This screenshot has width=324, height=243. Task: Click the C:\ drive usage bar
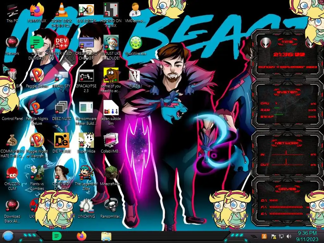click(274, 200)
